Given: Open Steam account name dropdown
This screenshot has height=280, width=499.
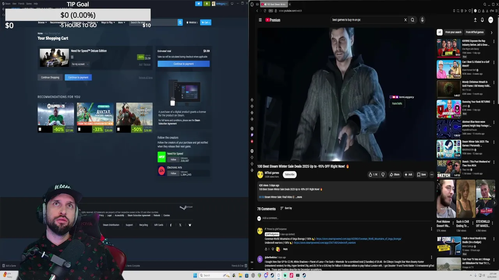Looking at the screenshot, I should 221,4.
